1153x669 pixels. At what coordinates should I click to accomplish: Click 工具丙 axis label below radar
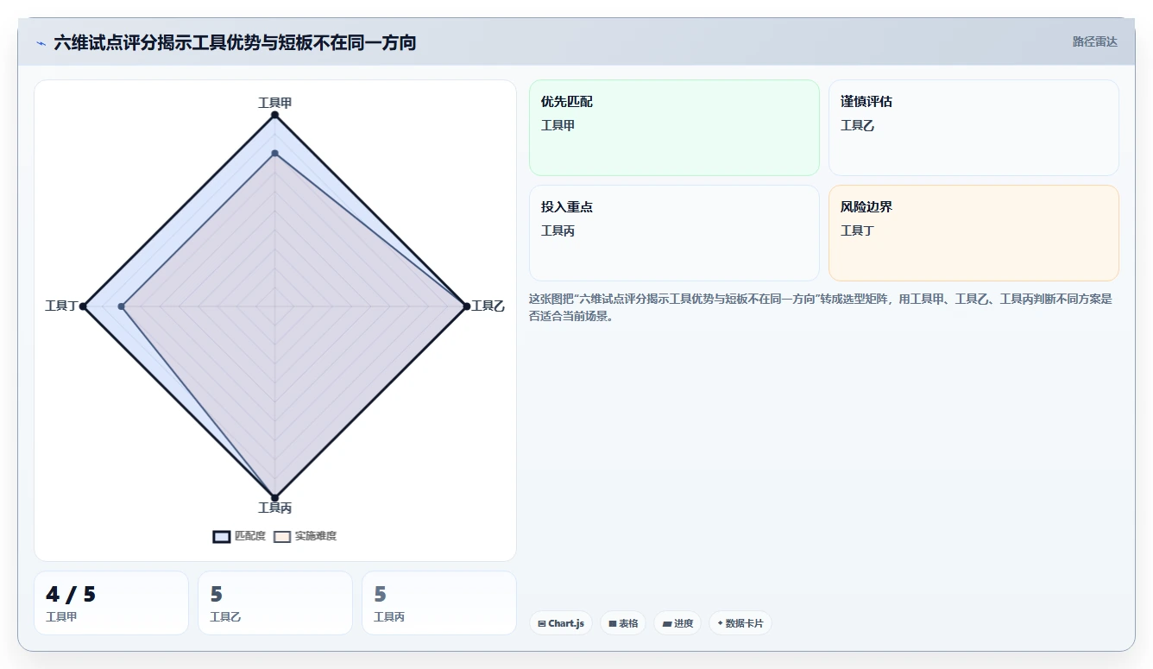(x=274, y=508)
